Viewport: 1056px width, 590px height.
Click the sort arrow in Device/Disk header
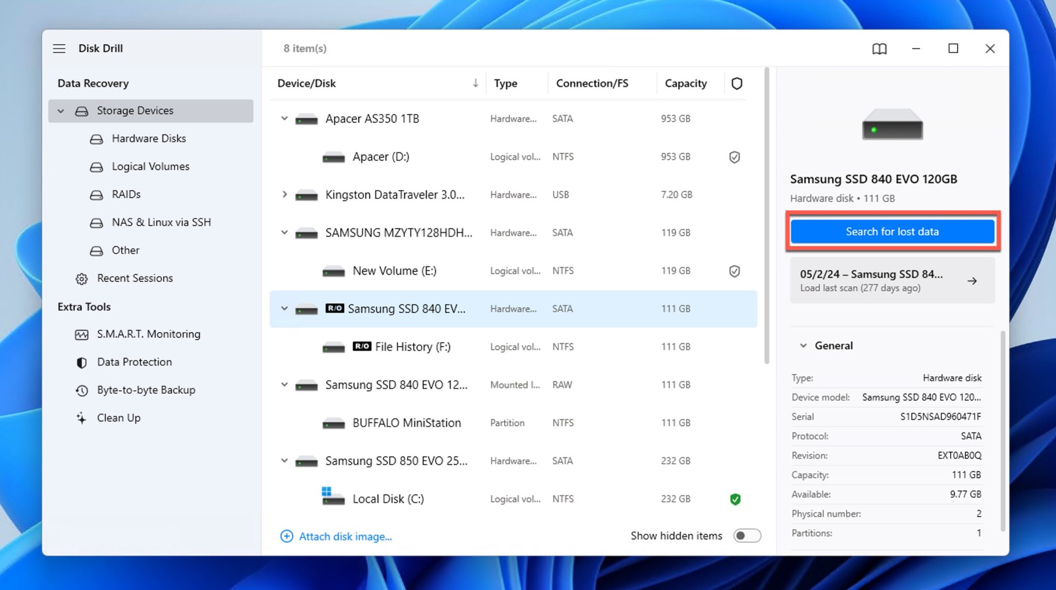point(475,83)
